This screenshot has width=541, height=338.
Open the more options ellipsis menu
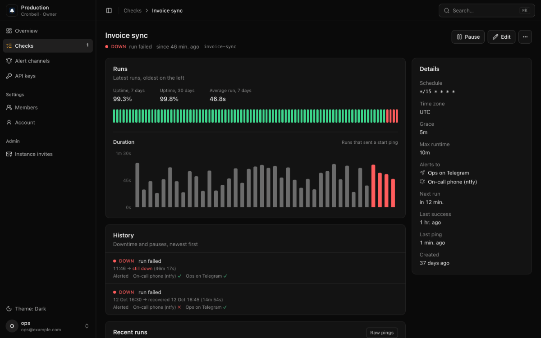pyautogui.click(x=525, y=37)
